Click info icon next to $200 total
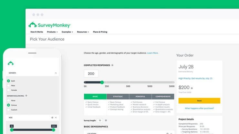 pos(192,88)
